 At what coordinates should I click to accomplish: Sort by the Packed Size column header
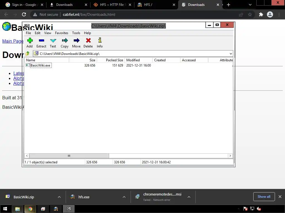[111, 60]
